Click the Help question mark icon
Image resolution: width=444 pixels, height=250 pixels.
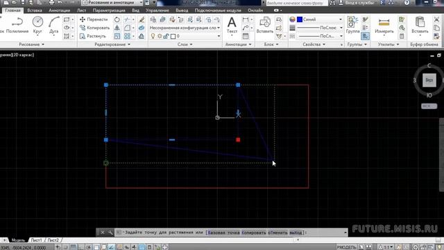[x=407, y=3]
